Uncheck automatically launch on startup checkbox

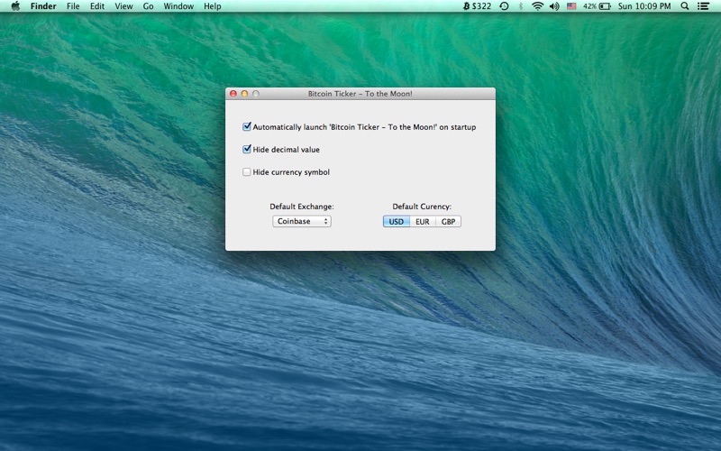click(247, 127)
